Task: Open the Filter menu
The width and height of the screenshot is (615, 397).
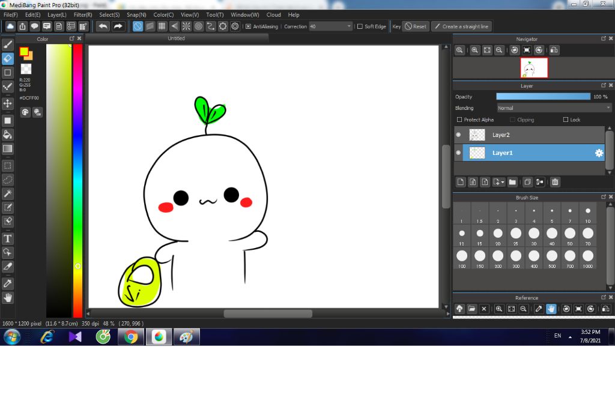Action: point(83,14)
